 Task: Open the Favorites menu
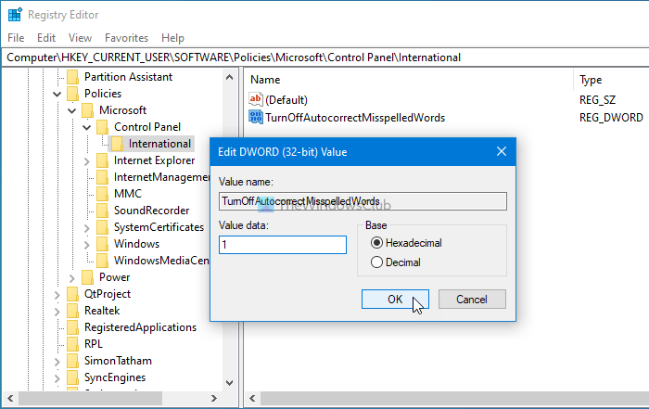pos(126,38)
